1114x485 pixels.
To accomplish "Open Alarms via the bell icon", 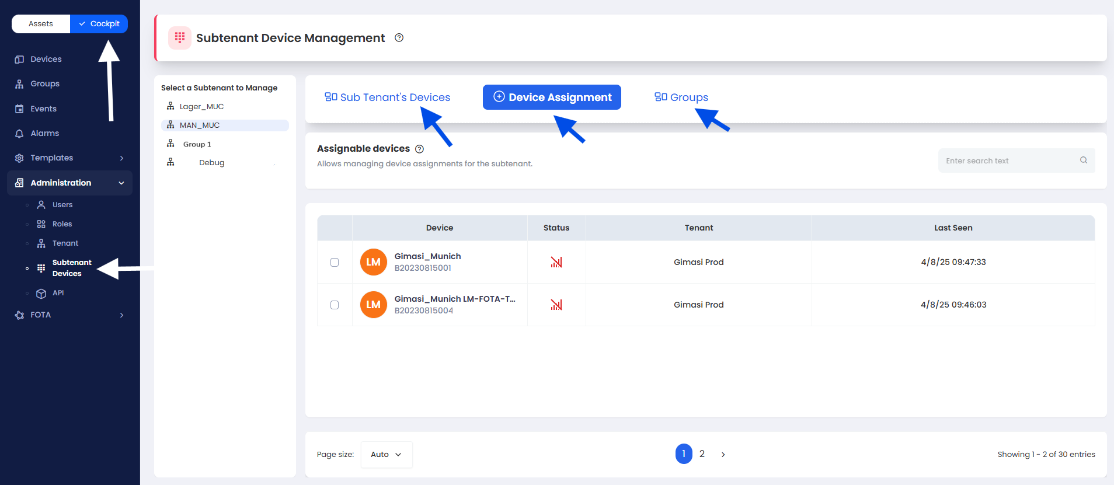I will 19,134.
